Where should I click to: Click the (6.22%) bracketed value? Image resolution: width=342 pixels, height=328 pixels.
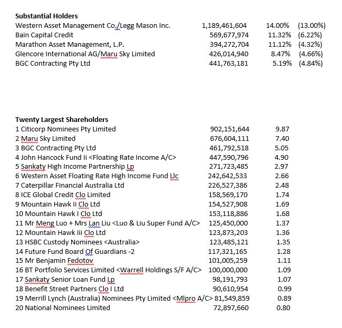click(x=310, y=35)
